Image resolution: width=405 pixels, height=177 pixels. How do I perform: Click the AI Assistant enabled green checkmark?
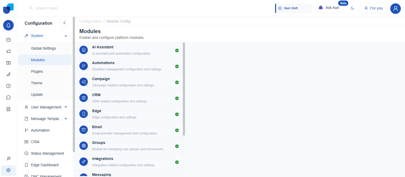pos(177,50)
